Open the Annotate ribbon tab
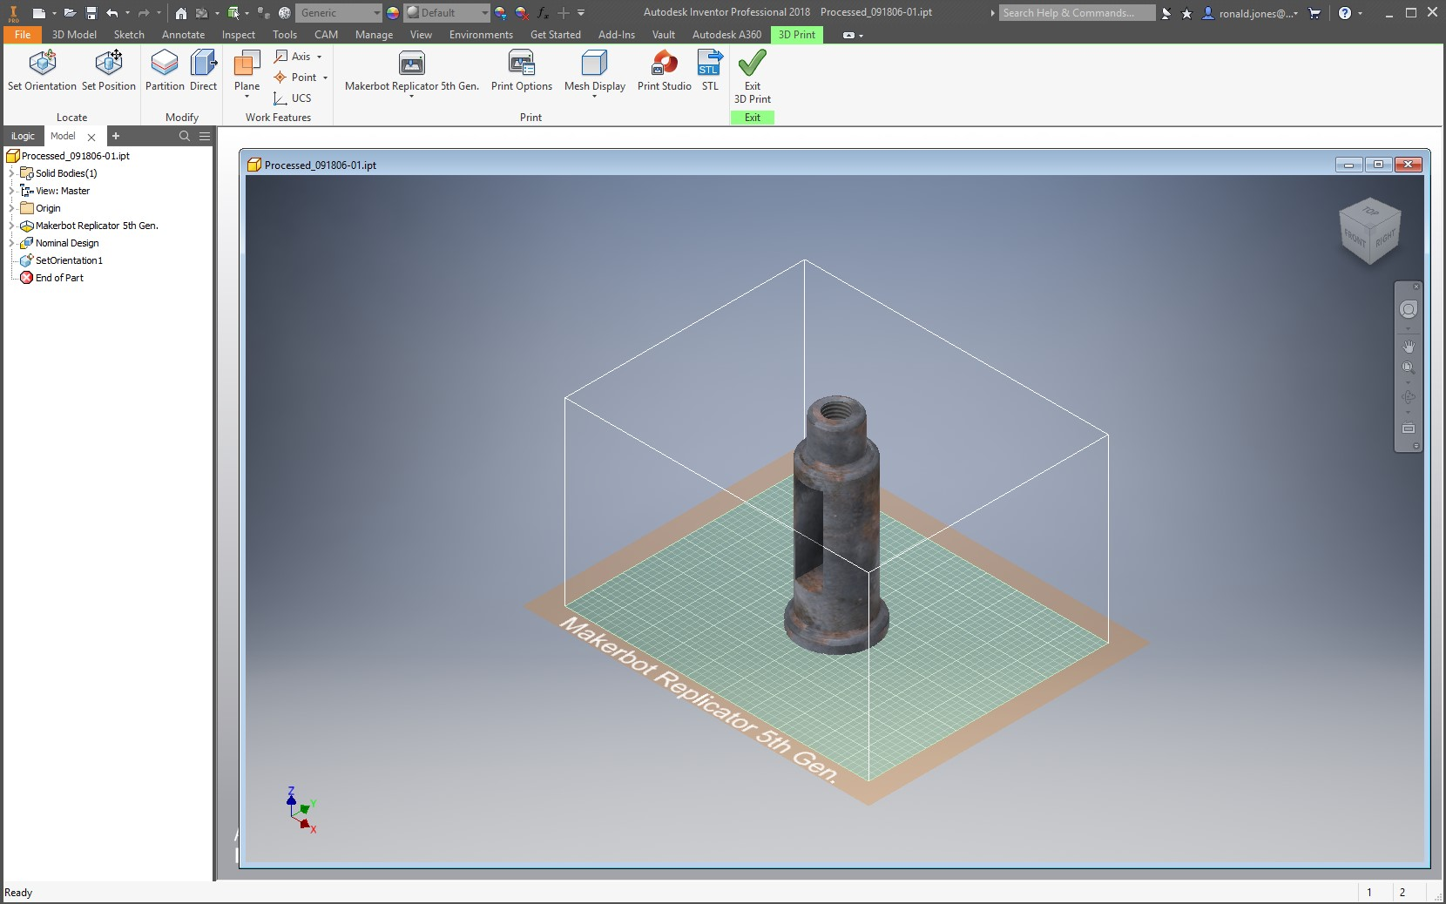The width and height of the screenshot is (1446, 904). coord(183,35)
